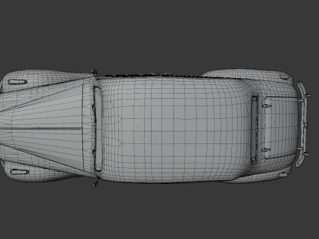Select the rear window of the car mesh

coord(254,128)
